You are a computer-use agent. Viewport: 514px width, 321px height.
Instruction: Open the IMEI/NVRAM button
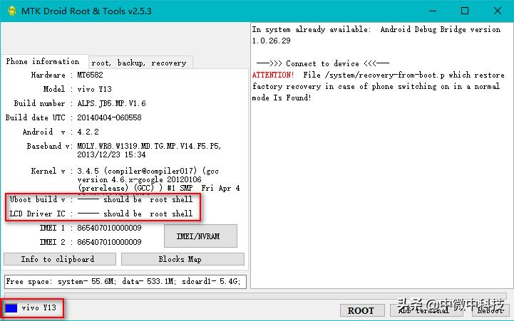tap(200, 236)
